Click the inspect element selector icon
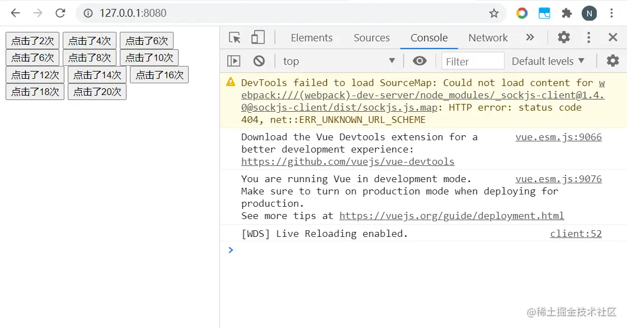The height and width of the screenshot is (328, 627). (x=235, y=37)
